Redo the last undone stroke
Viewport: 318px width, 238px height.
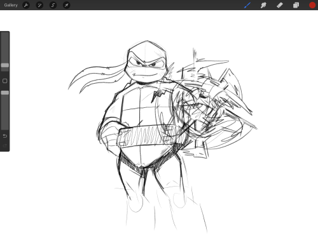5,145
